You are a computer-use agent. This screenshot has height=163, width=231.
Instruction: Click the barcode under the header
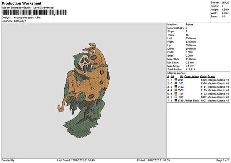35,12
